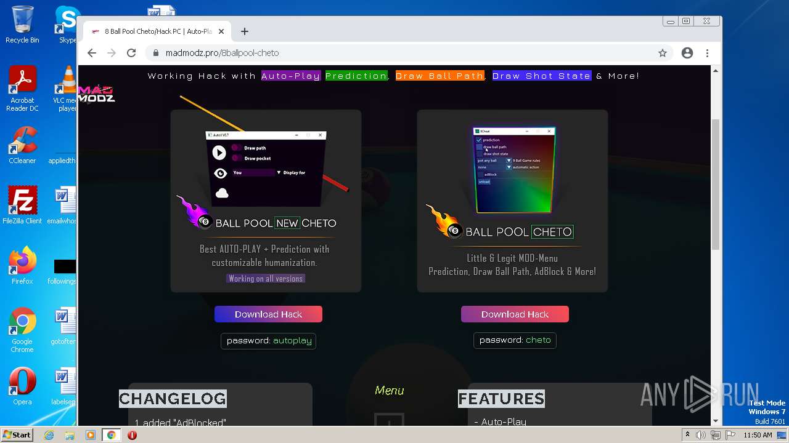Show hidden system tray icons
789x443 pixels.
[x=687, y=435]
